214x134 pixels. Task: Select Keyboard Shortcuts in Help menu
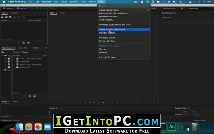tap(109, 16)
